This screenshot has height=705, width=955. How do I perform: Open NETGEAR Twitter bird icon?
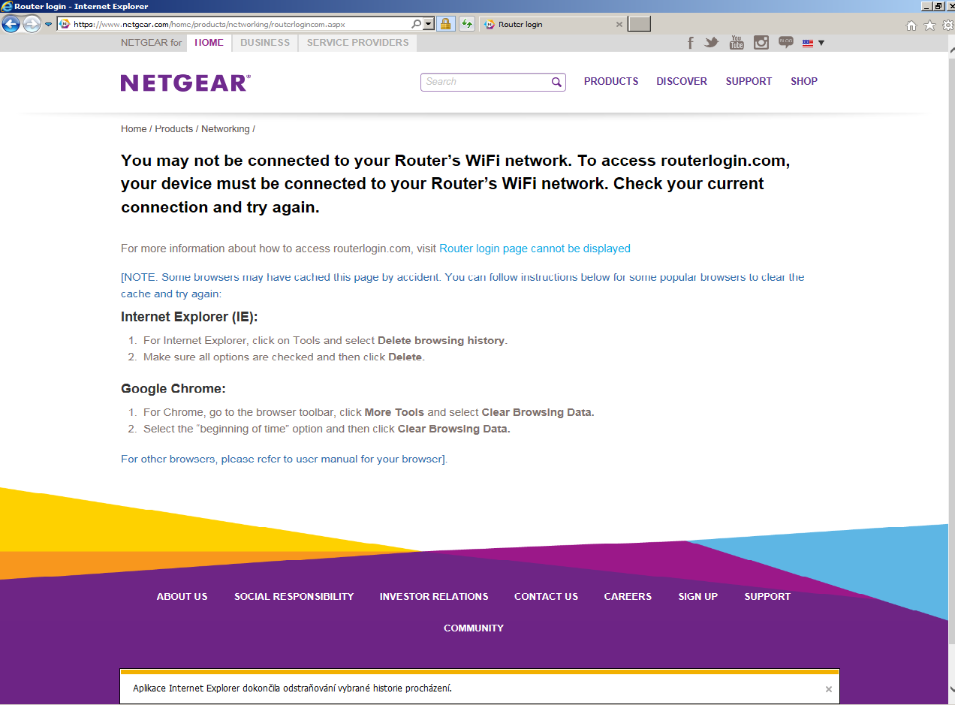712,43
